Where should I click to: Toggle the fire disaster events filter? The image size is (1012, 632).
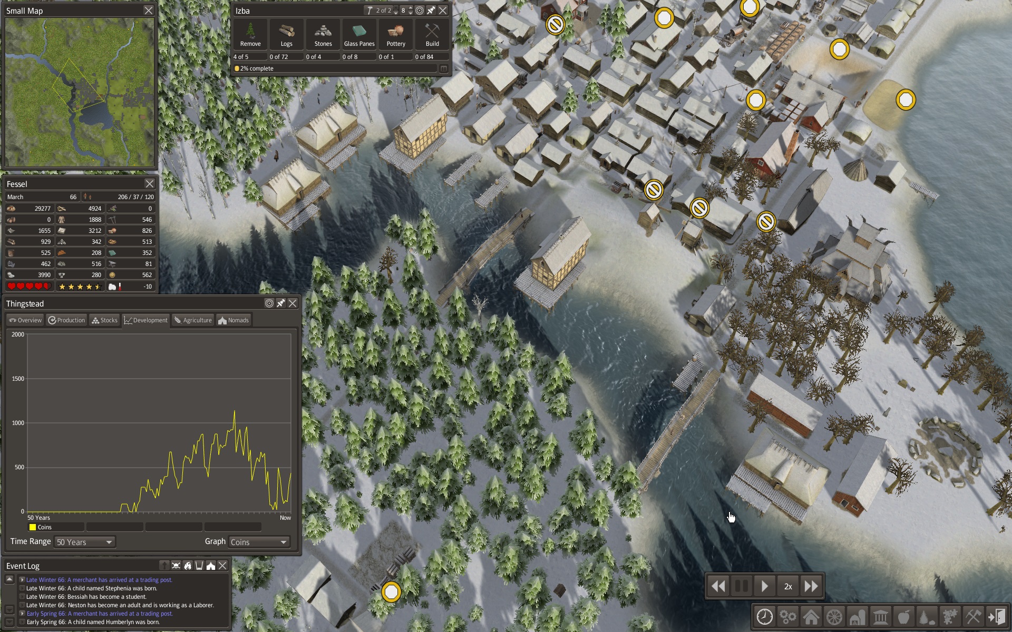coord(188,566)
